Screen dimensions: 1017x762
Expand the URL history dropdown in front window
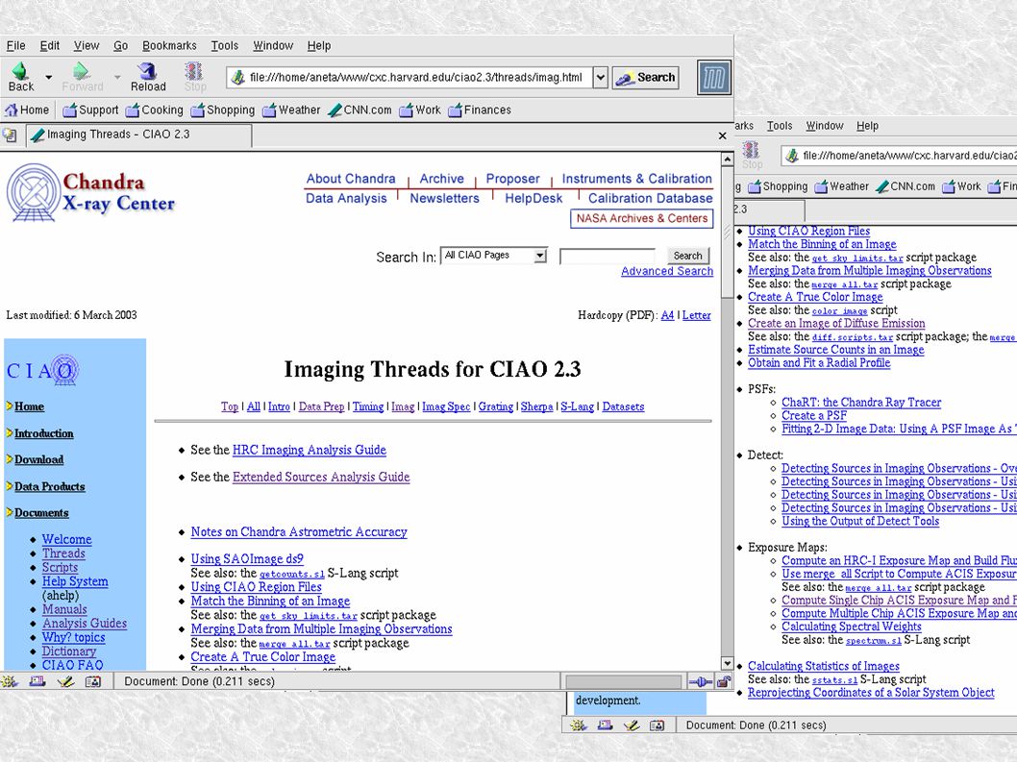(601, 77)
